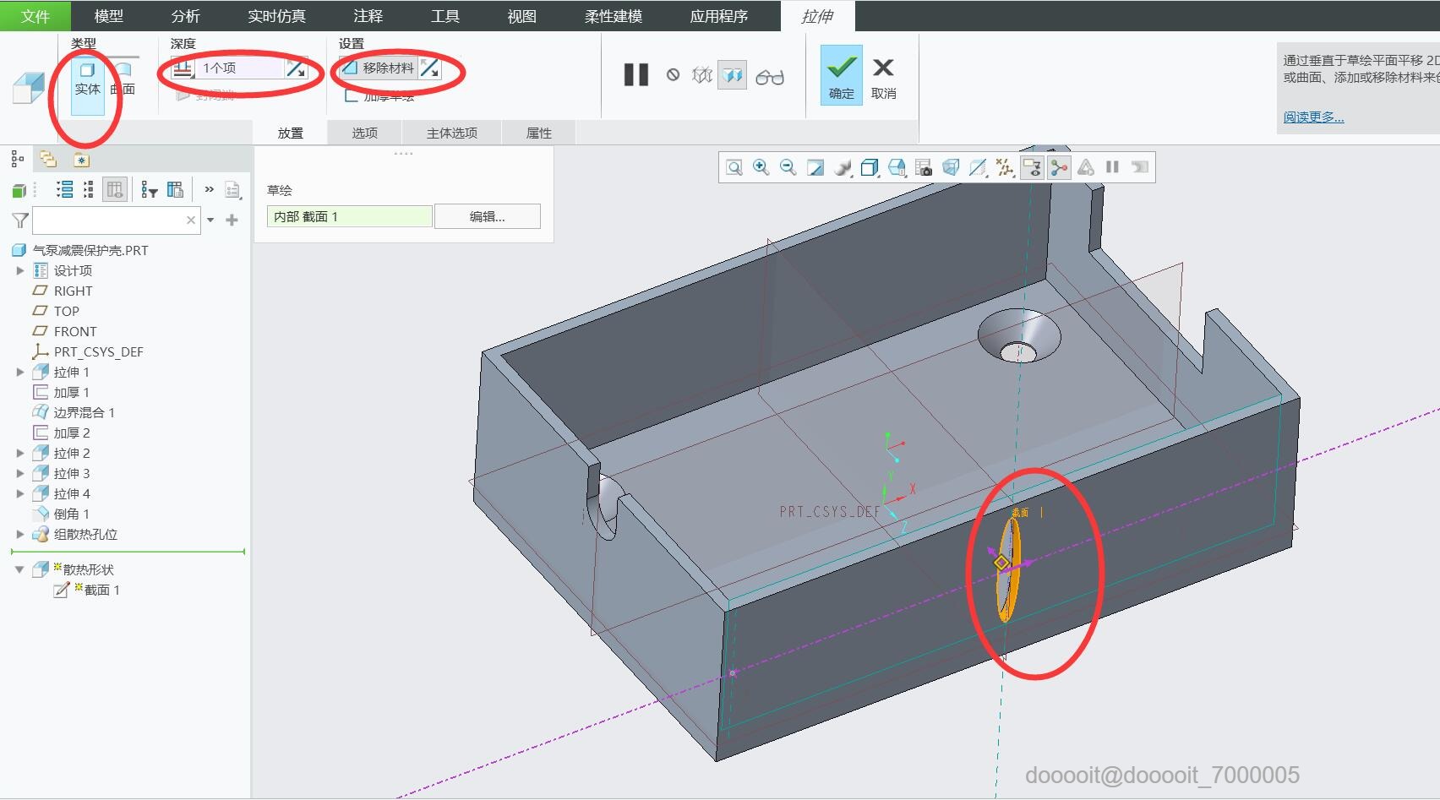Switch to the 视图 ribbon tab
Image resolution: width=1440 pixels, height=800 pixels.
point(522,16)
